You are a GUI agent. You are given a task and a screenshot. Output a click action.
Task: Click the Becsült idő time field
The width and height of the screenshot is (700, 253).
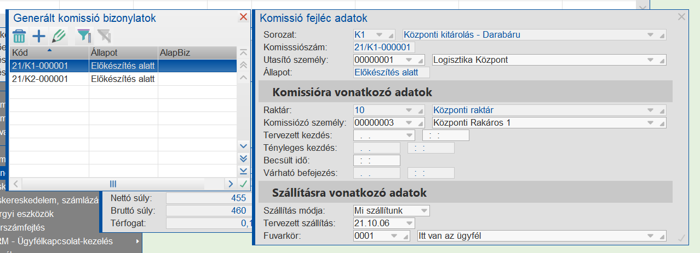[x=377, y=161]
